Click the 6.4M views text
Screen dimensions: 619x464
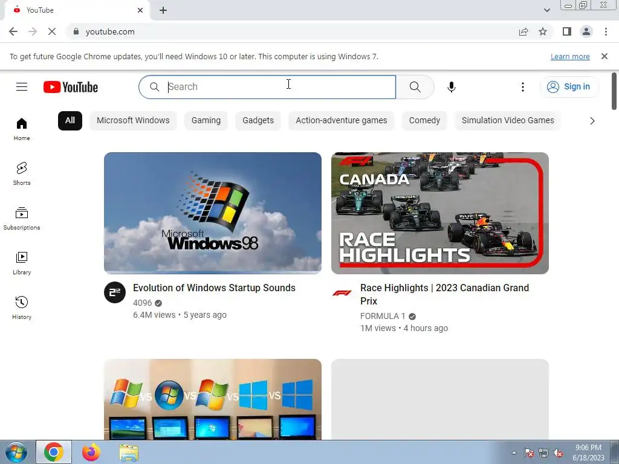pos(154,315)
